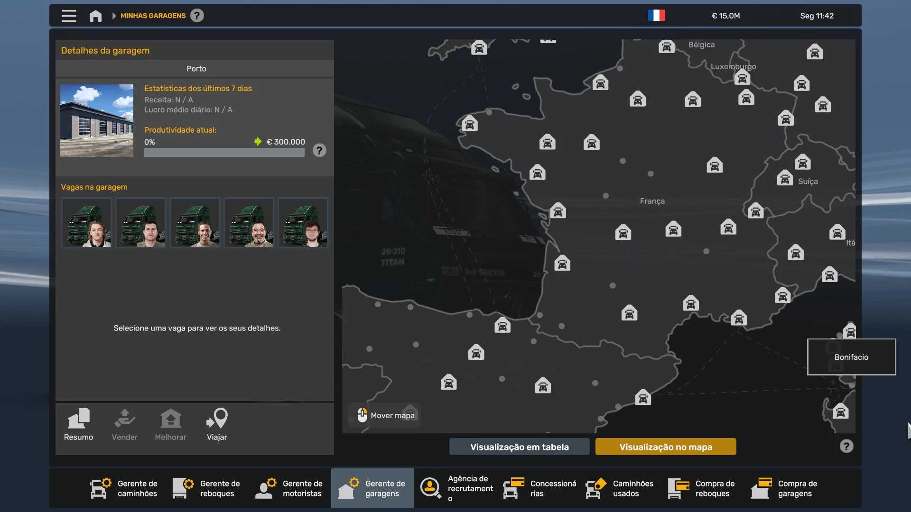The image size is (911, 512).
Task: Click help icon next to Minhas Garagens
Action: tap(197, 16)
